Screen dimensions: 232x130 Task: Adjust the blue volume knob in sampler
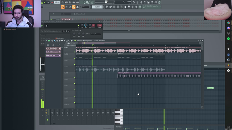point(86,25)
